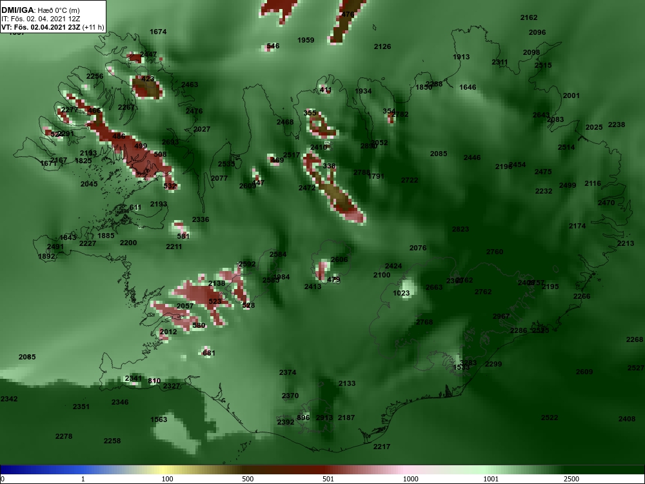Click the '2500' label on the color scale
Viewport: 645px width, 484px height.
point(571,479)
